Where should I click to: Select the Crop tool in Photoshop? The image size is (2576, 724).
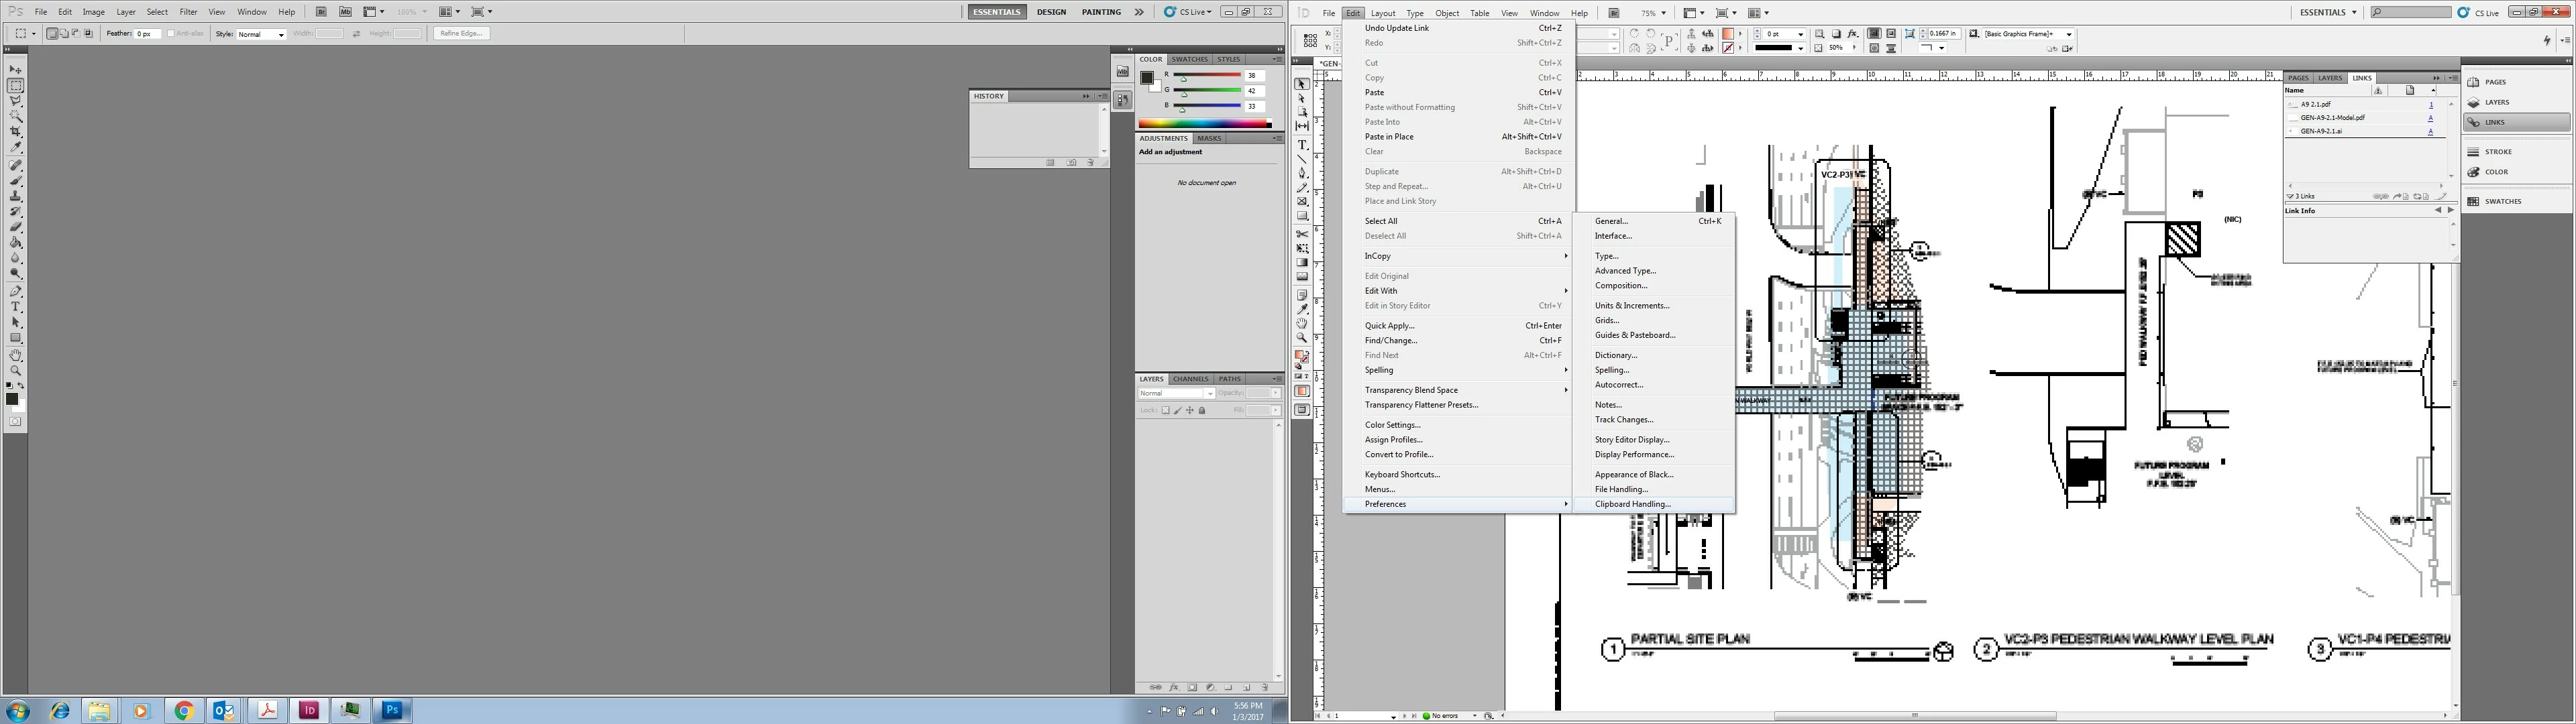click(x=16, y=132)
